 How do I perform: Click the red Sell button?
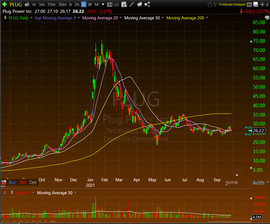(x=23, y=182)
